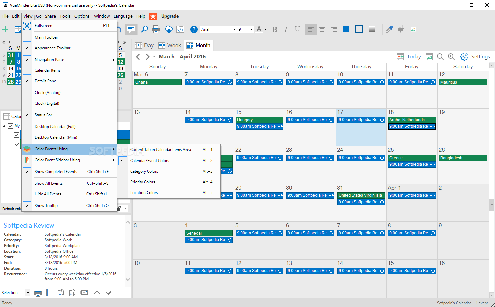
Task: Switch to the Day view tab
Action: tap(144, 45)
